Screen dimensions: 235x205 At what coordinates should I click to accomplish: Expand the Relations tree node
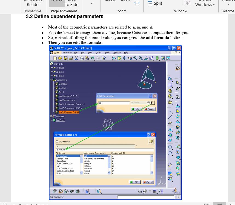point(51,116)
